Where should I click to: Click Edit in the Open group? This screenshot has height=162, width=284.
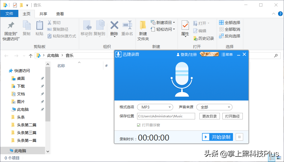point(200,31)
